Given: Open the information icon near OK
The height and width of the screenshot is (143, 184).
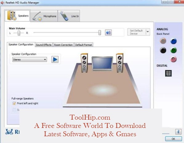Looking at the screenshot, I should pyautogui.click(x=178, y=132).
